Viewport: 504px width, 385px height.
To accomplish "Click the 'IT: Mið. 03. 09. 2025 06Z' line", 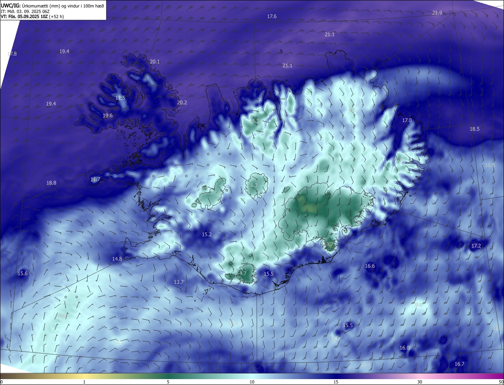I will coord(25,11).
